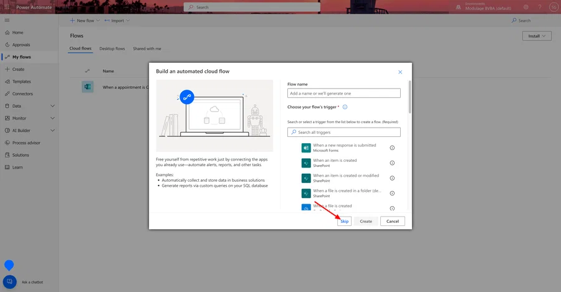Click the Templates icon in the sidebar
The height and width of the screenshot is (292, 561).
7,82
